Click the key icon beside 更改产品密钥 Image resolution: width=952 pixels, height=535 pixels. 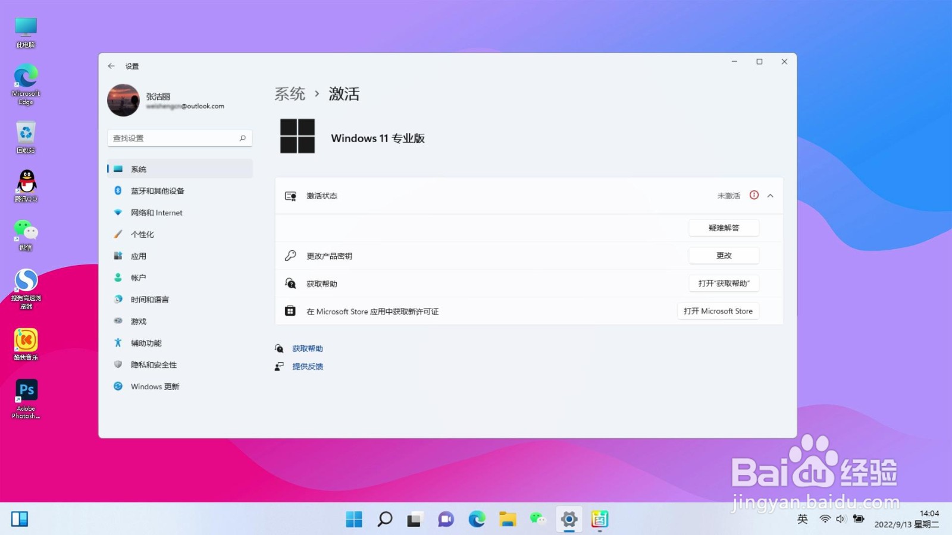[290, 256]
